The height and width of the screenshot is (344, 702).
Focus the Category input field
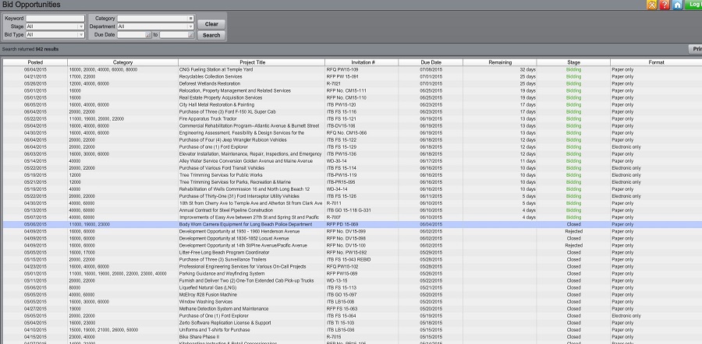tap(152, 19)
